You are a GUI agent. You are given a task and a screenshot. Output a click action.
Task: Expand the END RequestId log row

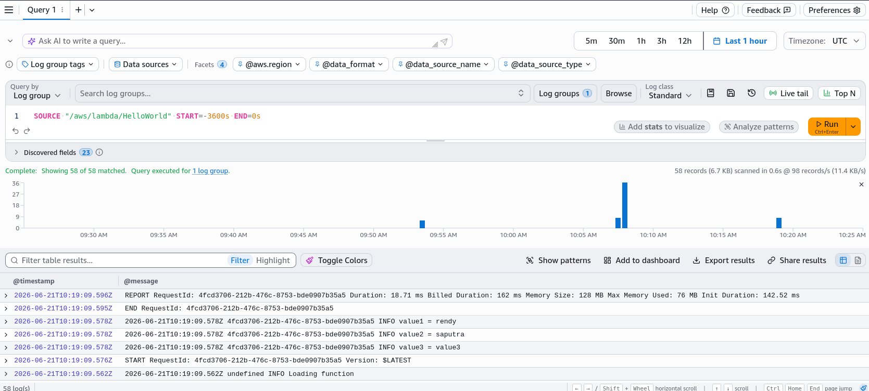[x=6, y=308]
